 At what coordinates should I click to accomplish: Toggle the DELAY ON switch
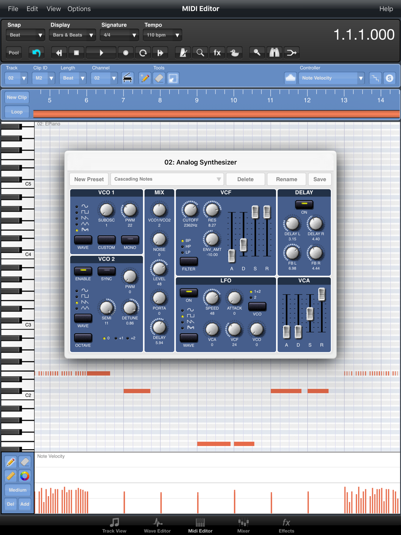304,204
